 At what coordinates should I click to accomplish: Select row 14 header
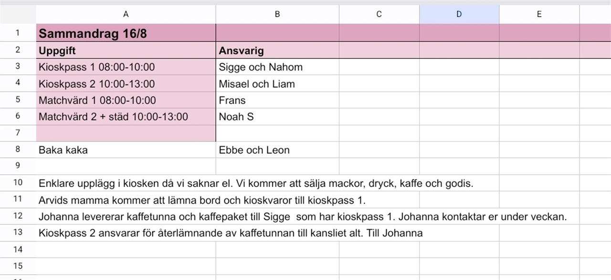18,249
